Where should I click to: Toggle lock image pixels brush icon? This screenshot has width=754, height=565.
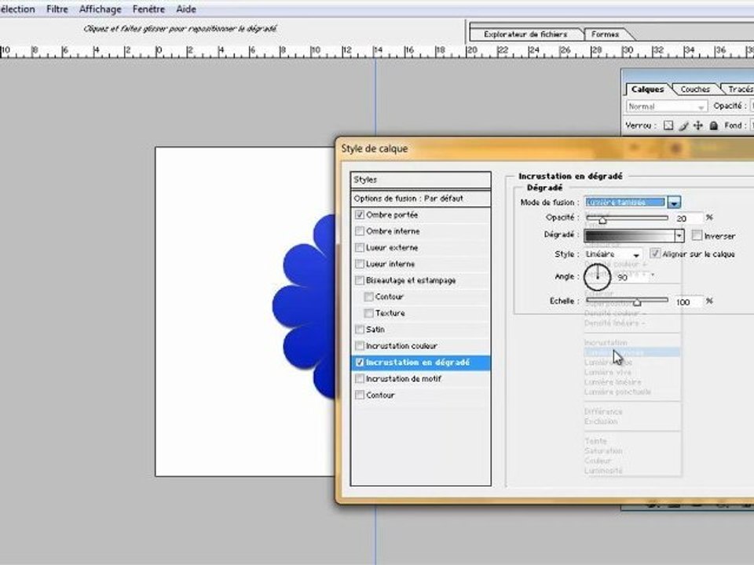point(683,126)
